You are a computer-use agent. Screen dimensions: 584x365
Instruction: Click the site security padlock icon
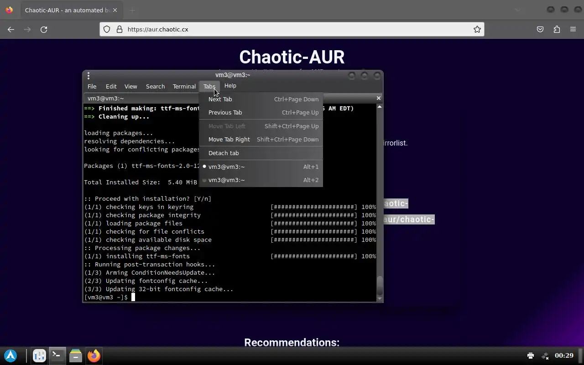point(120,29)
